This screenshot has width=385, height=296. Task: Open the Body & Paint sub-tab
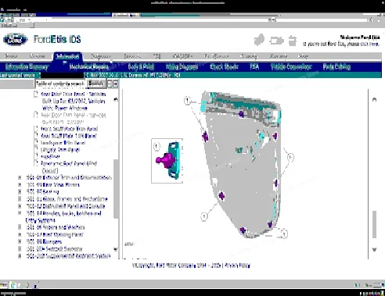point(141,66)
